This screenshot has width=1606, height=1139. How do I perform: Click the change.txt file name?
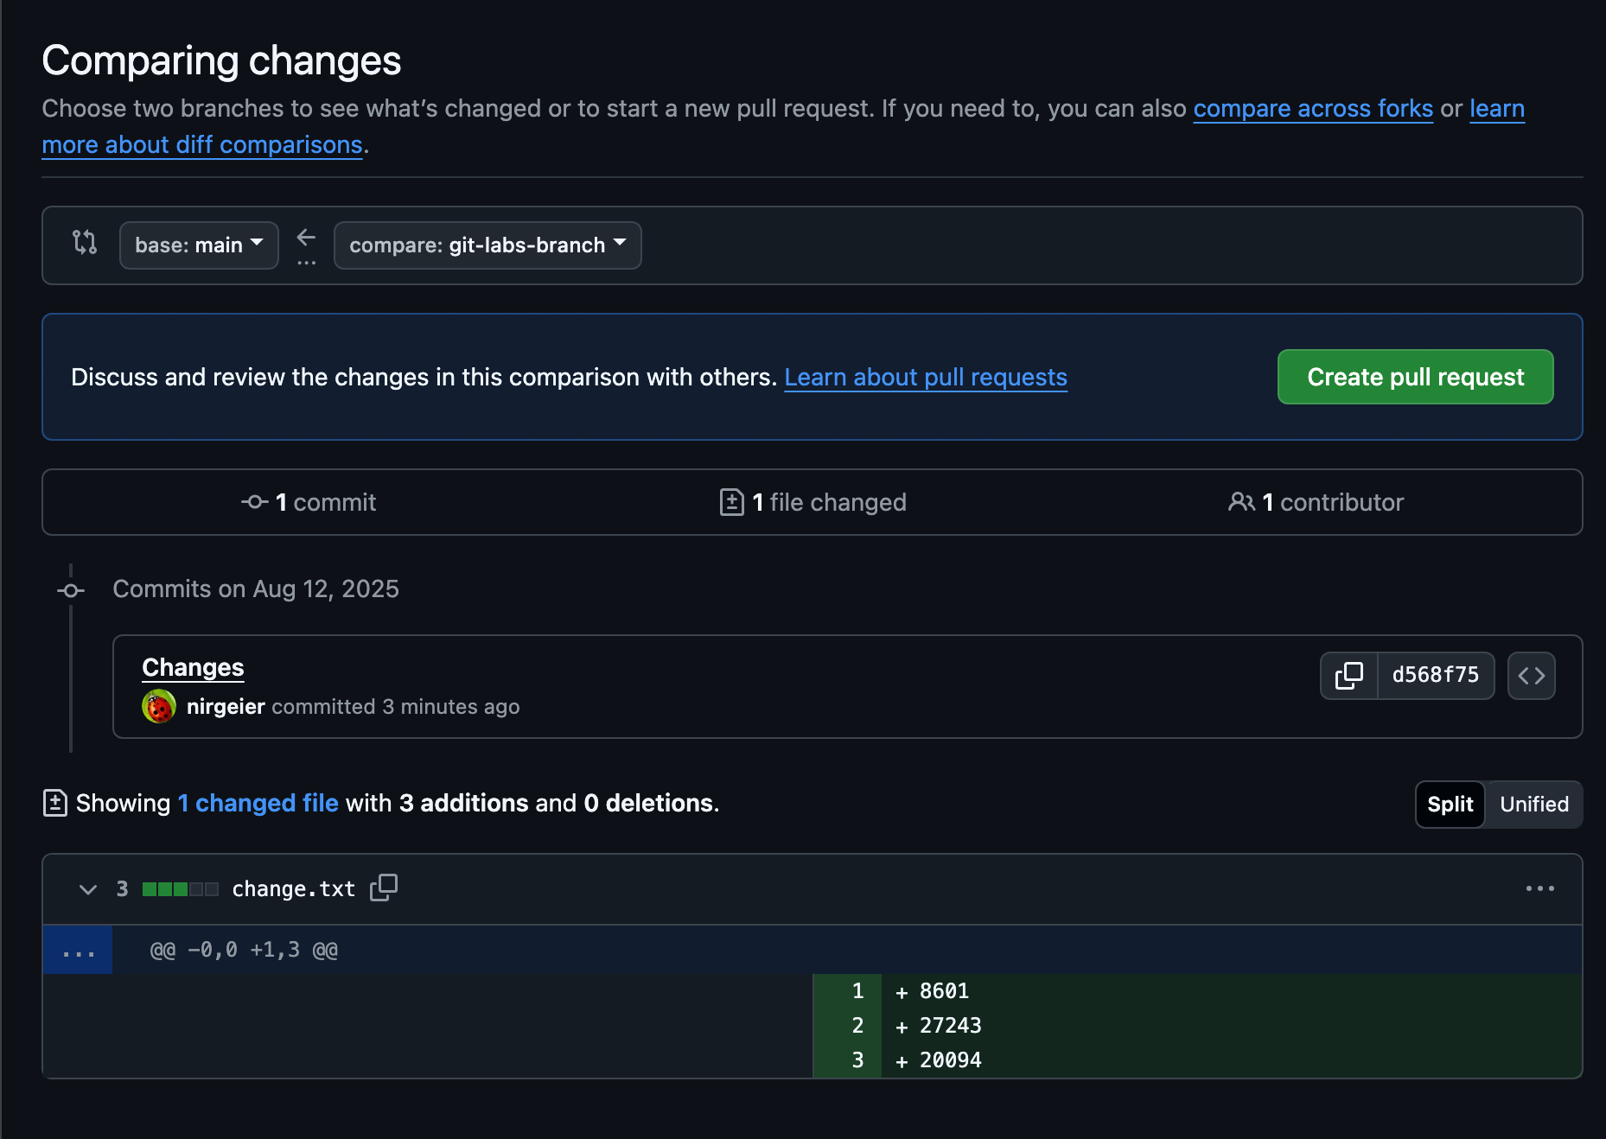click(294, 889)
